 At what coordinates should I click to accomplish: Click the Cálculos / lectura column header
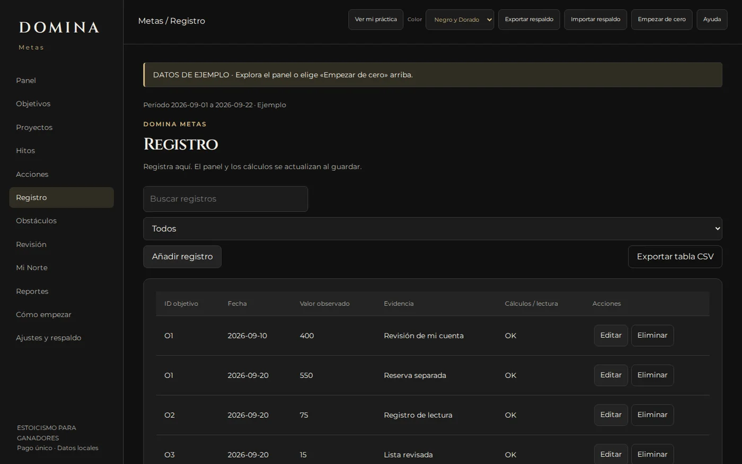pos(531,304)
